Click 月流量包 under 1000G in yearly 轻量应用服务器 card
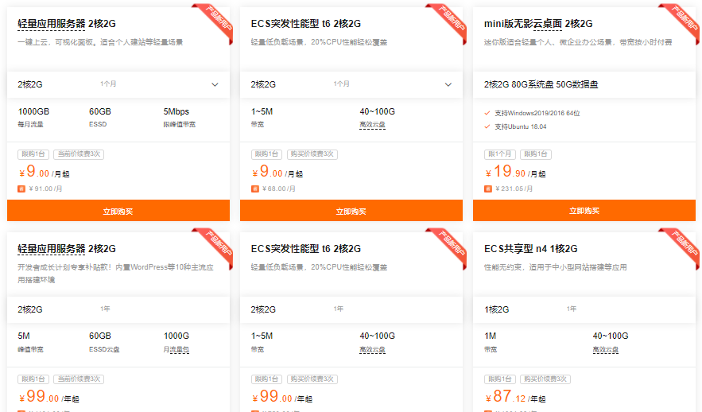Viewport: 702px width, 412px height. (176, 350)
